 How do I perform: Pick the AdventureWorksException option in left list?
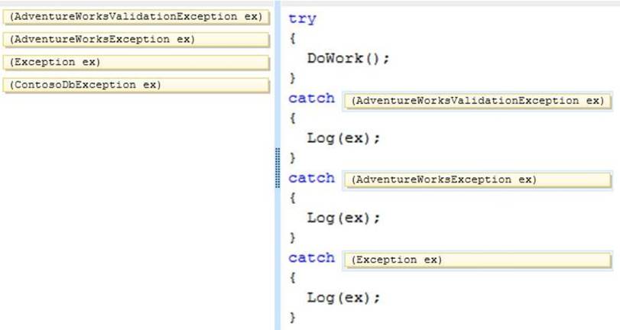pos(136,39)
